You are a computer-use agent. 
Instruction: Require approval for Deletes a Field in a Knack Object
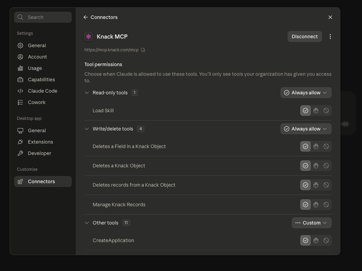coord(316,146)
